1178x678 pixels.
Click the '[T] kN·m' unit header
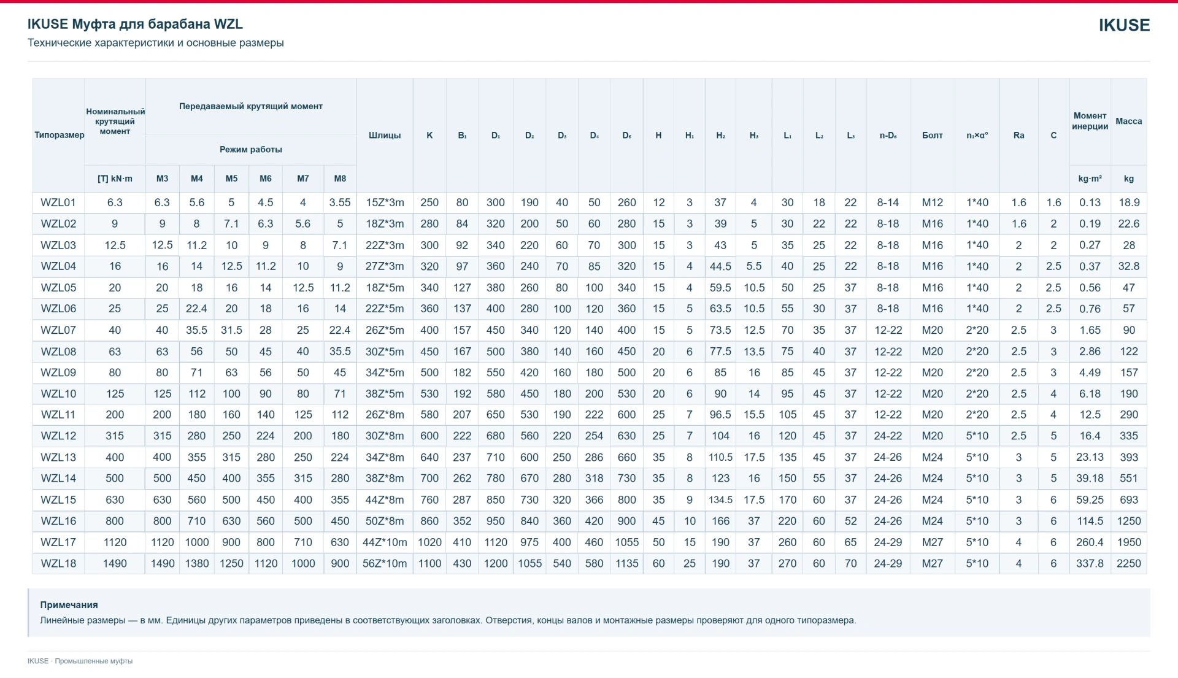coord(115,179)
